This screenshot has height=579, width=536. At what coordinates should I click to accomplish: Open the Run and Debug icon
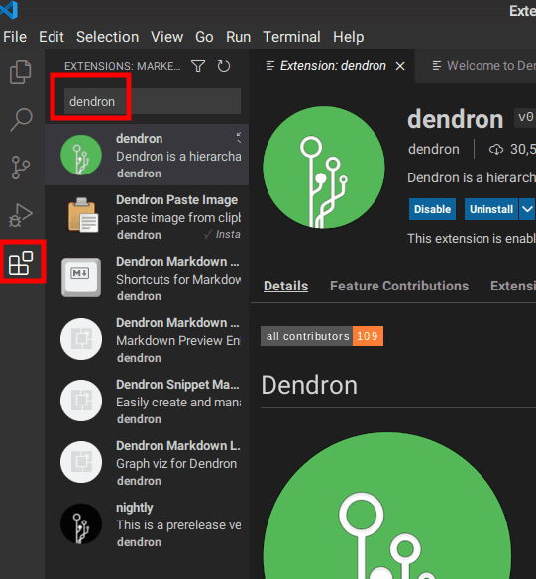[21, 215]
